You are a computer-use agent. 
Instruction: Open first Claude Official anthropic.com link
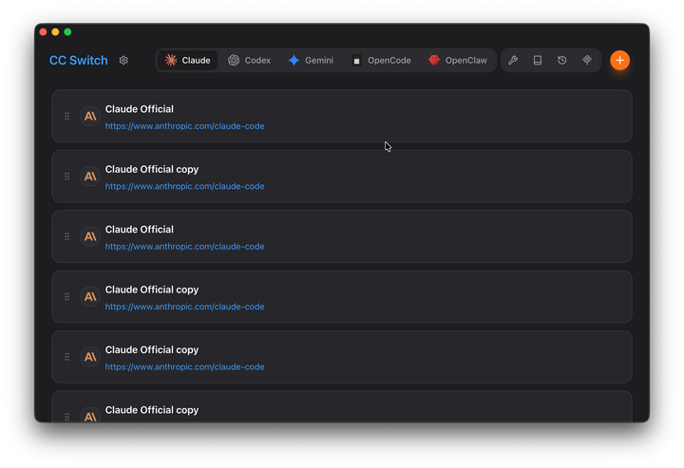pos(184,126)
